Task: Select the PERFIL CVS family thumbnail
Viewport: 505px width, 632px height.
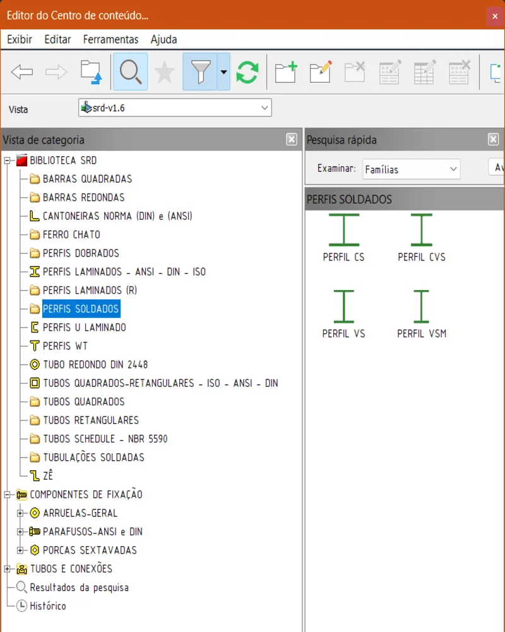Action: 421,238
